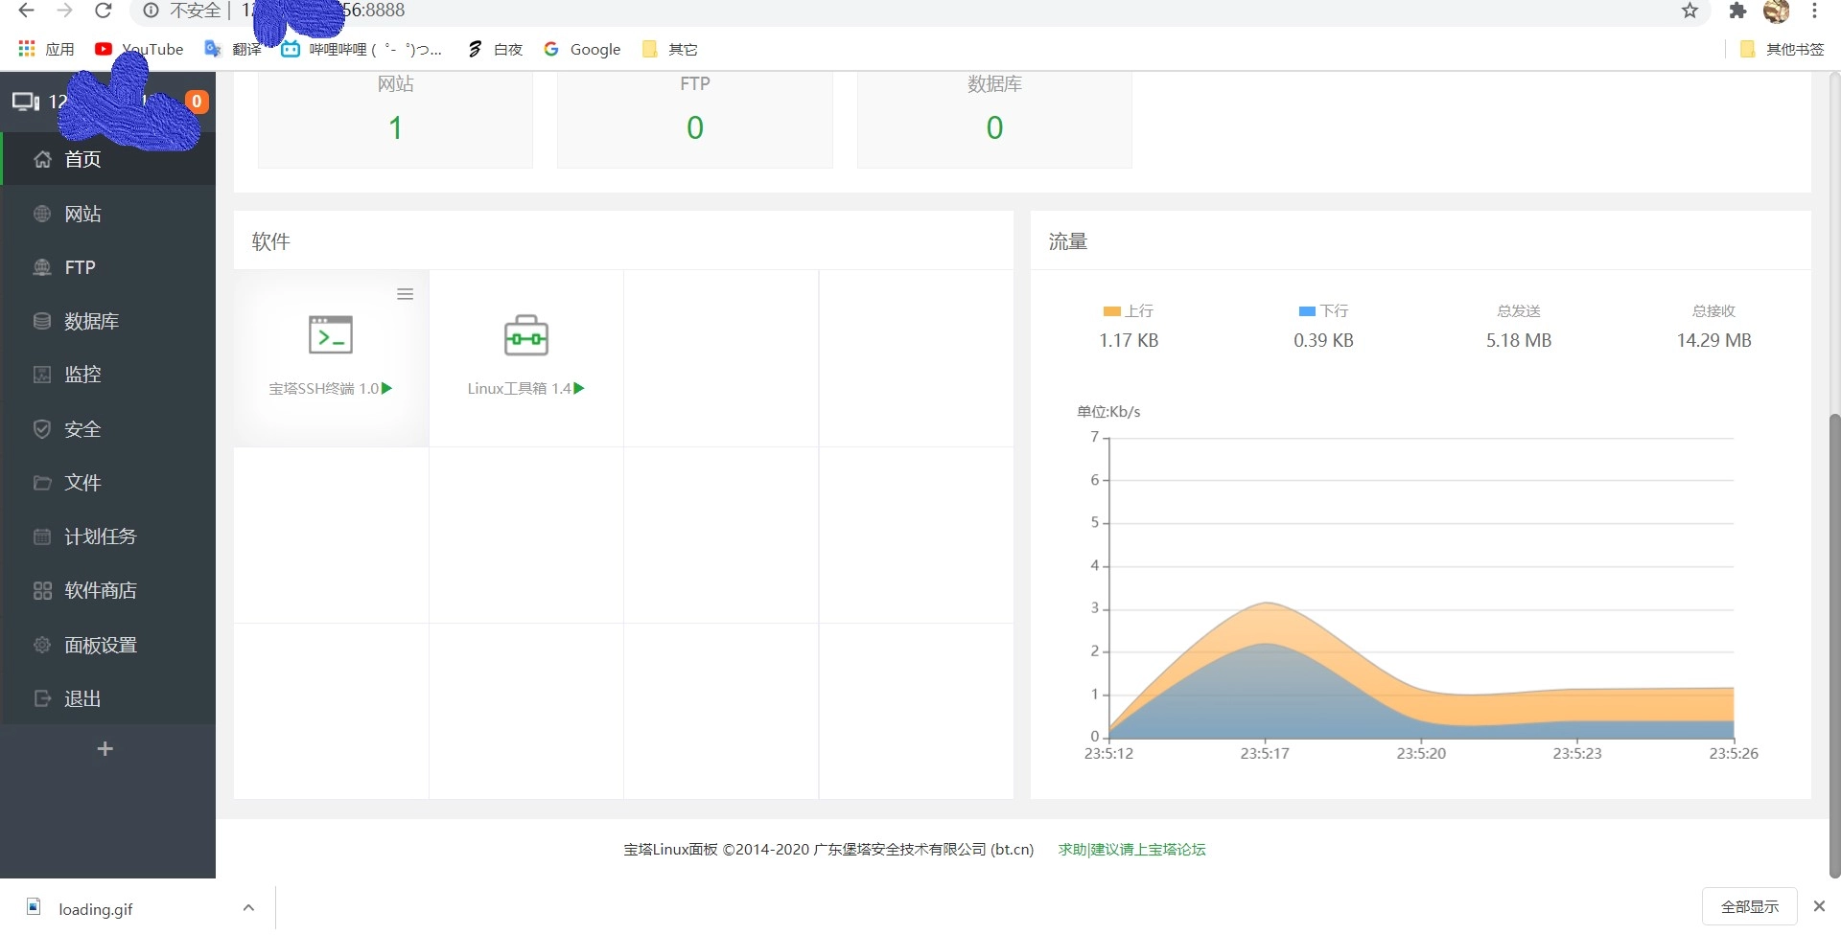Viewport: 1841px width, 935px height.
Task: Open the 首页 home sidebar item
Action: click(108, 159)
